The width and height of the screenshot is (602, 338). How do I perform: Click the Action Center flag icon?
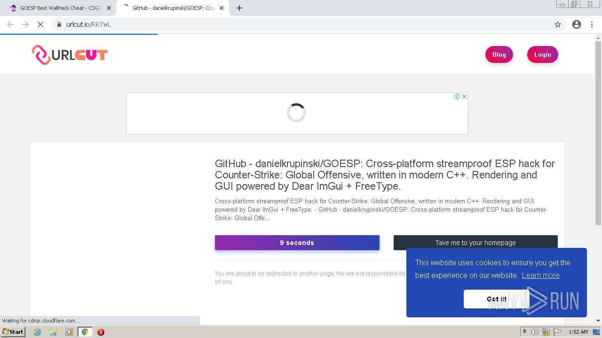coord(557,332)
